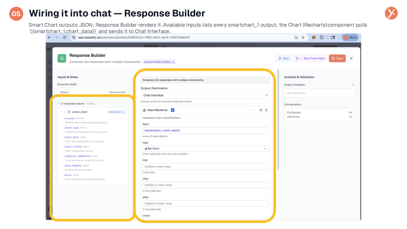
Task: Click the xKey input field
Action: point(206,185)
